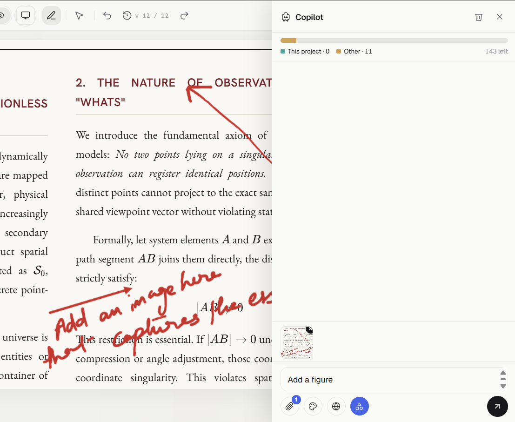This screenshot has width=515, height=422.
Task: Toggle the pen annotation tool
Action: point(51,15)
